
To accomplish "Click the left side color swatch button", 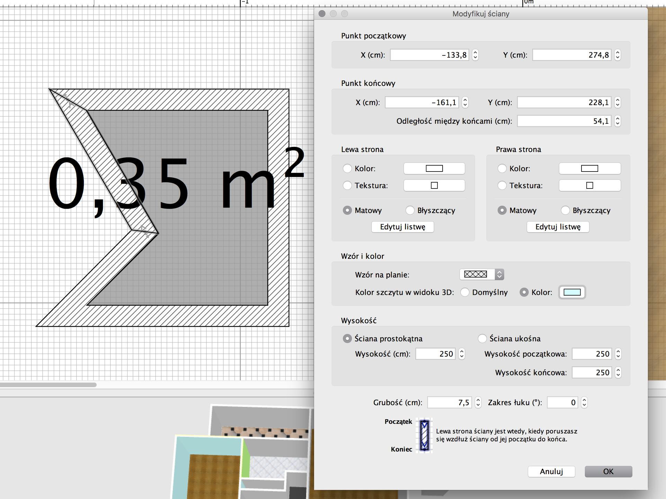I will pos(434,168).
